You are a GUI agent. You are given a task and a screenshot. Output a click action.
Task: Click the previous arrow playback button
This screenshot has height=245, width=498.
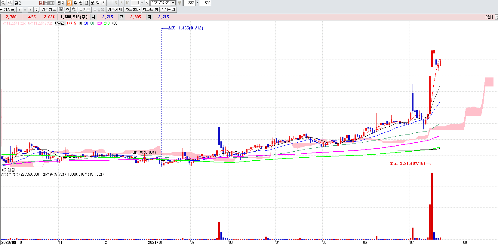(x=19, y=10)
